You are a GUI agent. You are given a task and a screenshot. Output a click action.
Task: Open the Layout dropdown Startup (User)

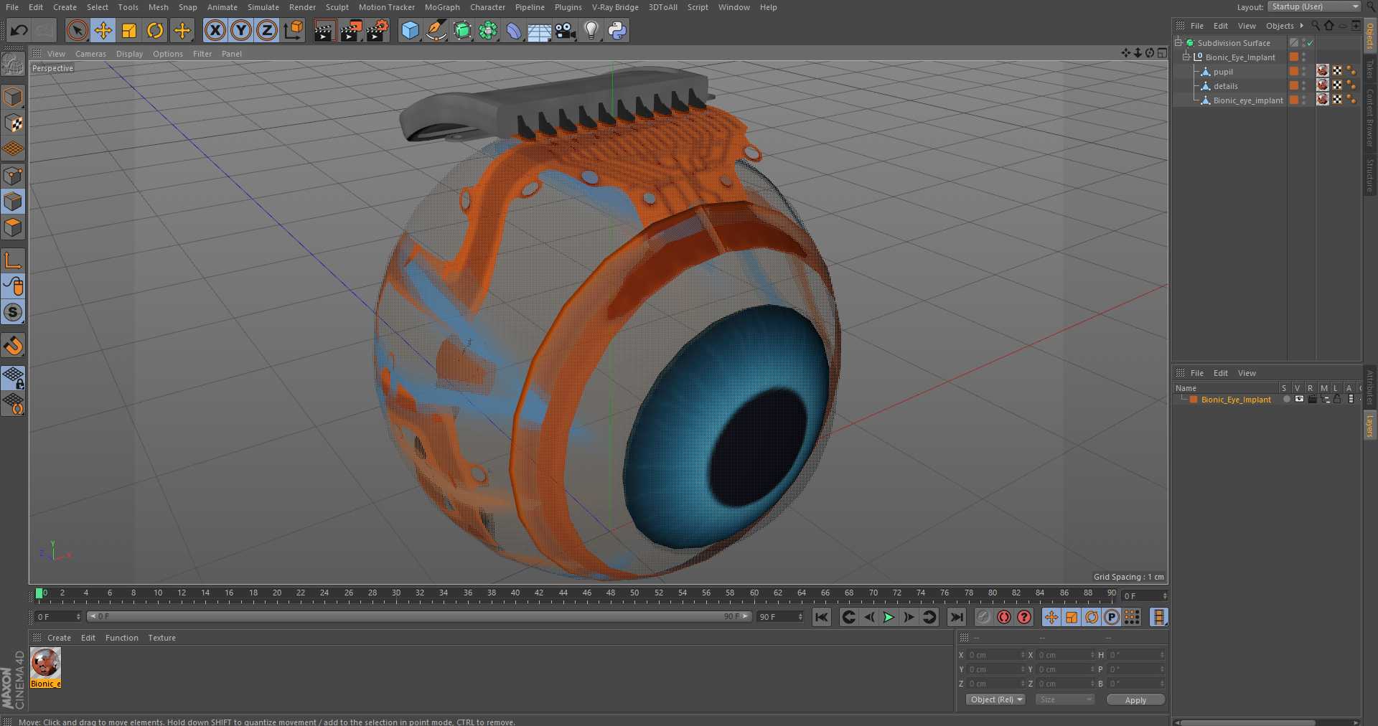(x=1314, y=6)
